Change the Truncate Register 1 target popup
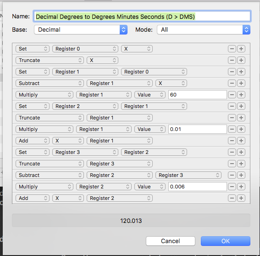 click(x=120, y=118)
